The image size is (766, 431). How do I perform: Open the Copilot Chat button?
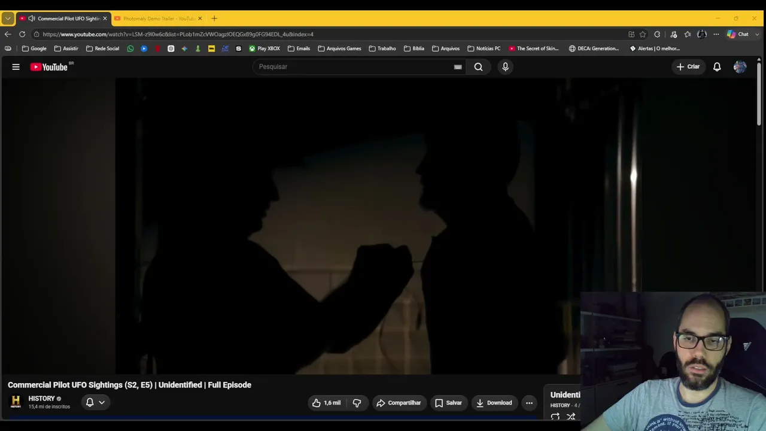point(738,34)
